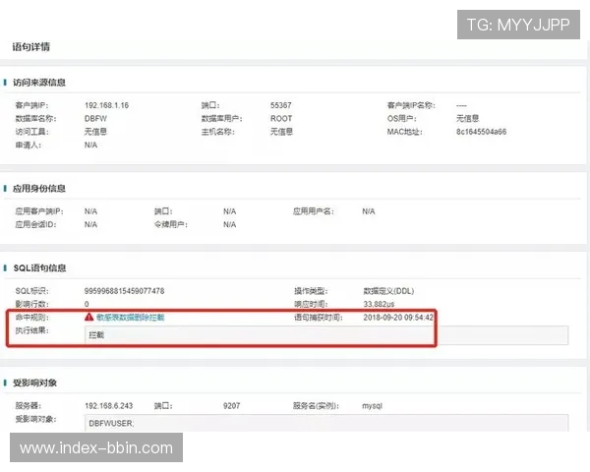Click the 应用身份信息 section header

[x=39, y=189]
